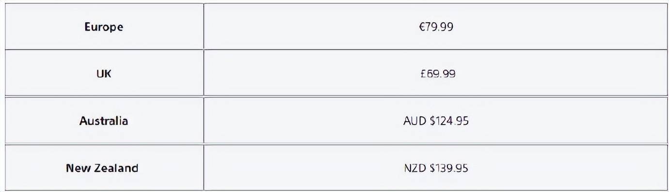
Task: Click the pound symbol in UK price
Action: point(423,74)
